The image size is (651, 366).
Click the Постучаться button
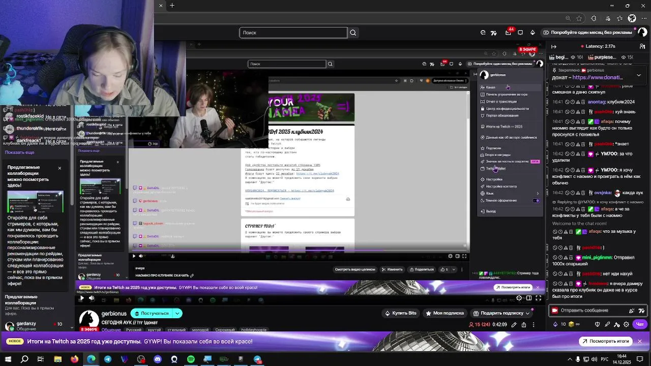(x=152, y=313)
